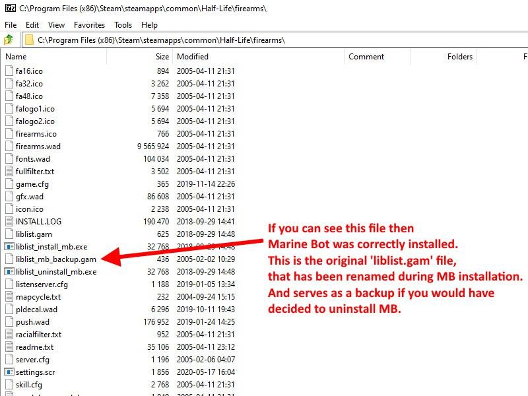Screen dimensions: 528x396
Task: Select the file name server.cfg
Action: (x=32, y=360)
